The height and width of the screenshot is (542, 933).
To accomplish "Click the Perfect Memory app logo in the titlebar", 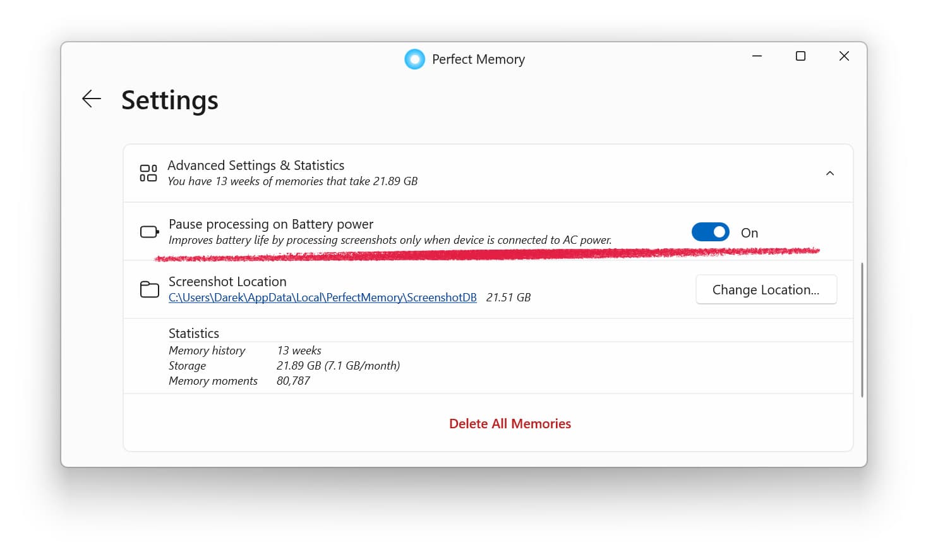I will [414, 59].
